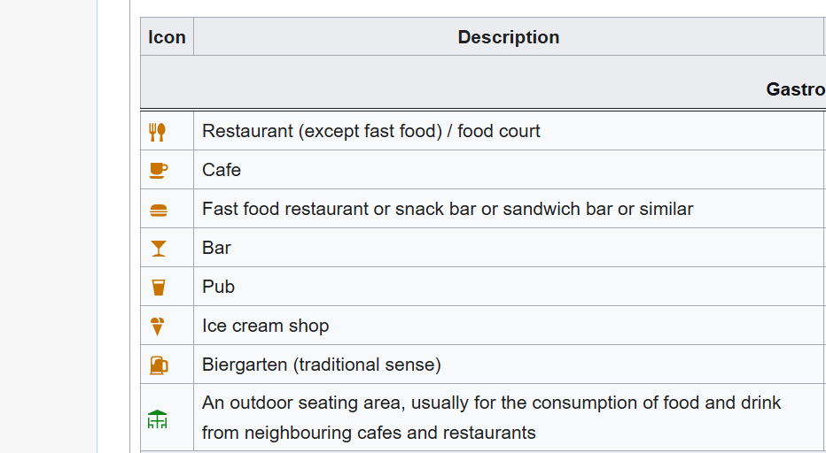Select the Fast food burger icon
826x453 pixels.
click(x=158, y=210)
